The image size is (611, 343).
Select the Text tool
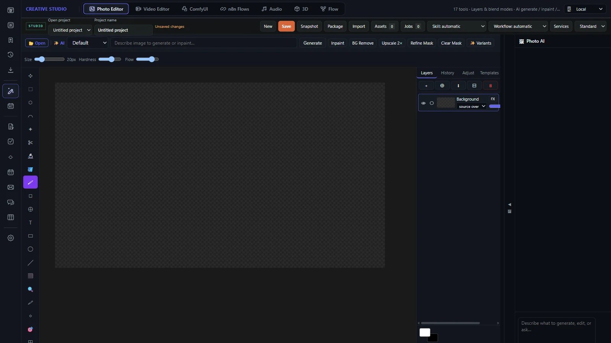[31, 223]
